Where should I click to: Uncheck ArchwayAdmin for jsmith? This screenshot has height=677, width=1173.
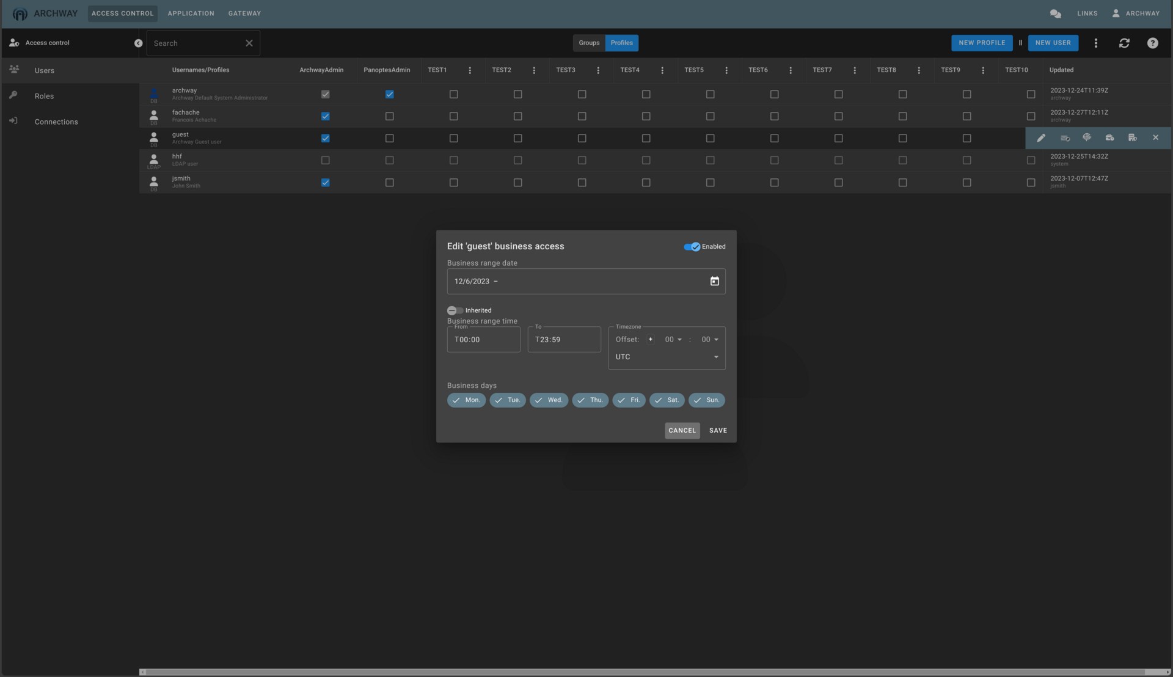(x=325, y=182)
